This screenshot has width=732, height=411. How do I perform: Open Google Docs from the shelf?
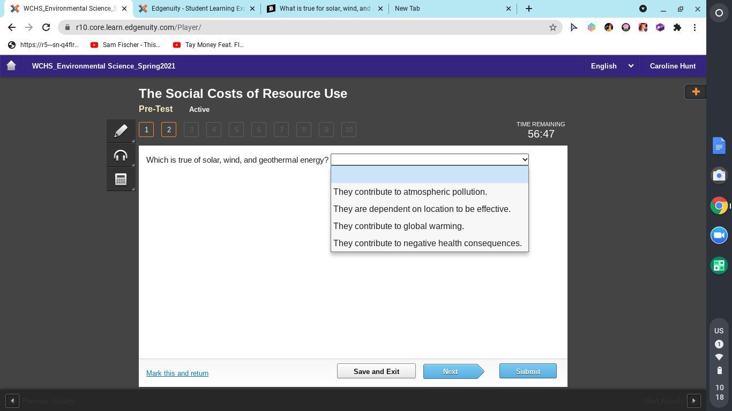(x=719, y=146)
